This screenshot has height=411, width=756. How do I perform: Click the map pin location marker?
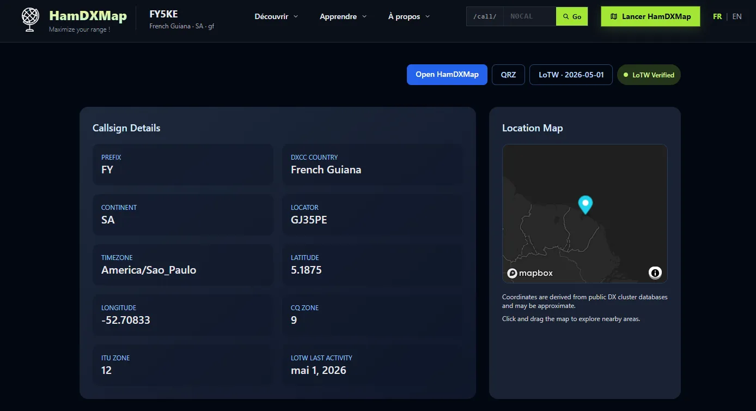[x=586, y=204]
